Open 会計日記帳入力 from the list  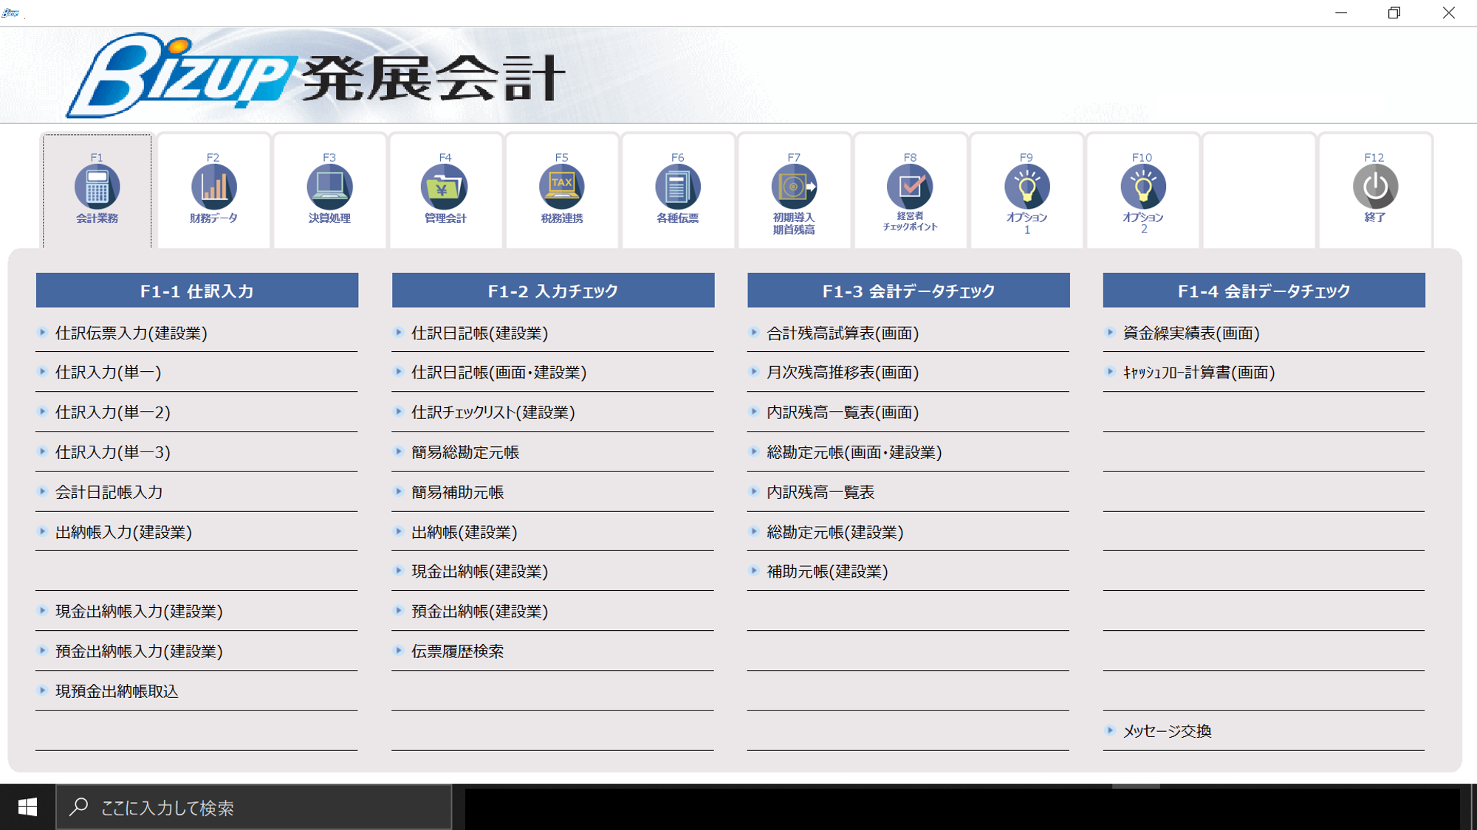pos(109,492)
